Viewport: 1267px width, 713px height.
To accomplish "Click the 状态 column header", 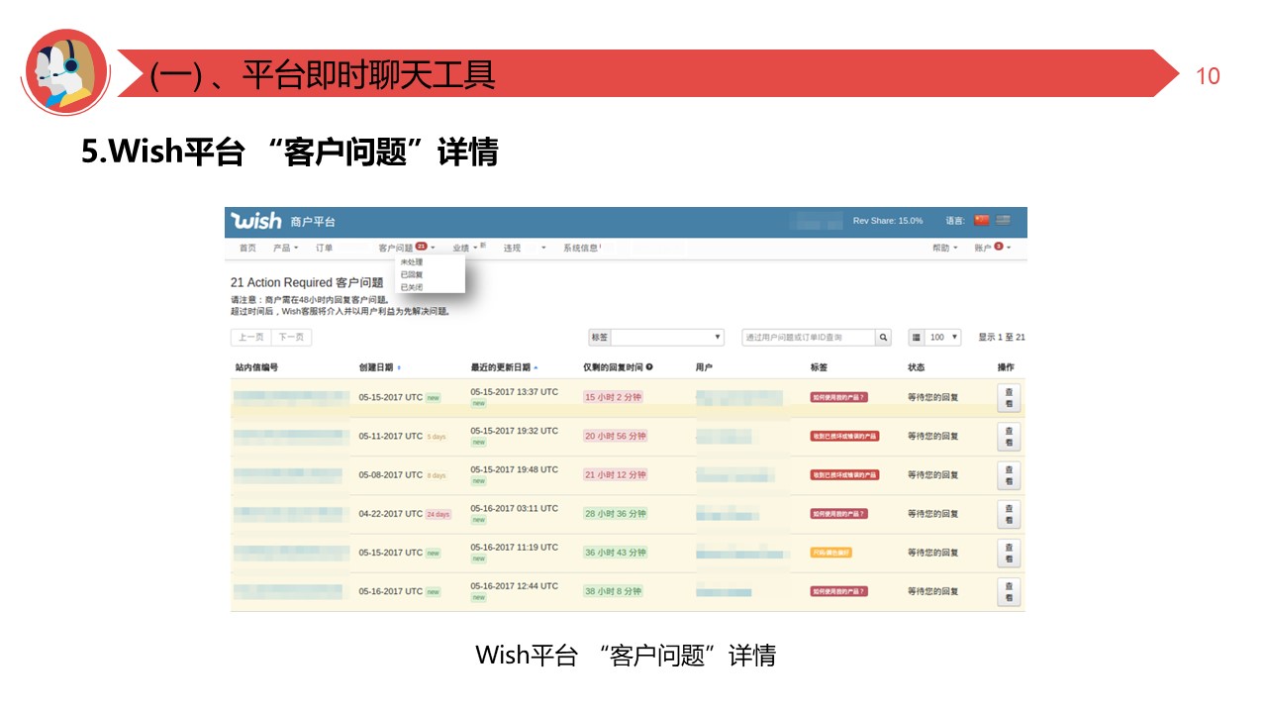I will (917, 367).
